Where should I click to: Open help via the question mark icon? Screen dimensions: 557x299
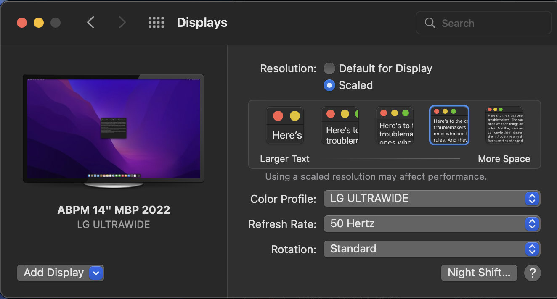[x=533, y=273]
